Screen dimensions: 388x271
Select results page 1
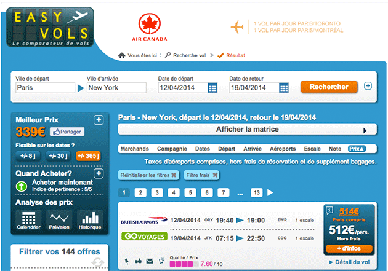(124, 192)
